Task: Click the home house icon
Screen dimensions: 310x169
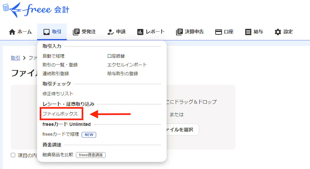Action: tap(12, 32)
